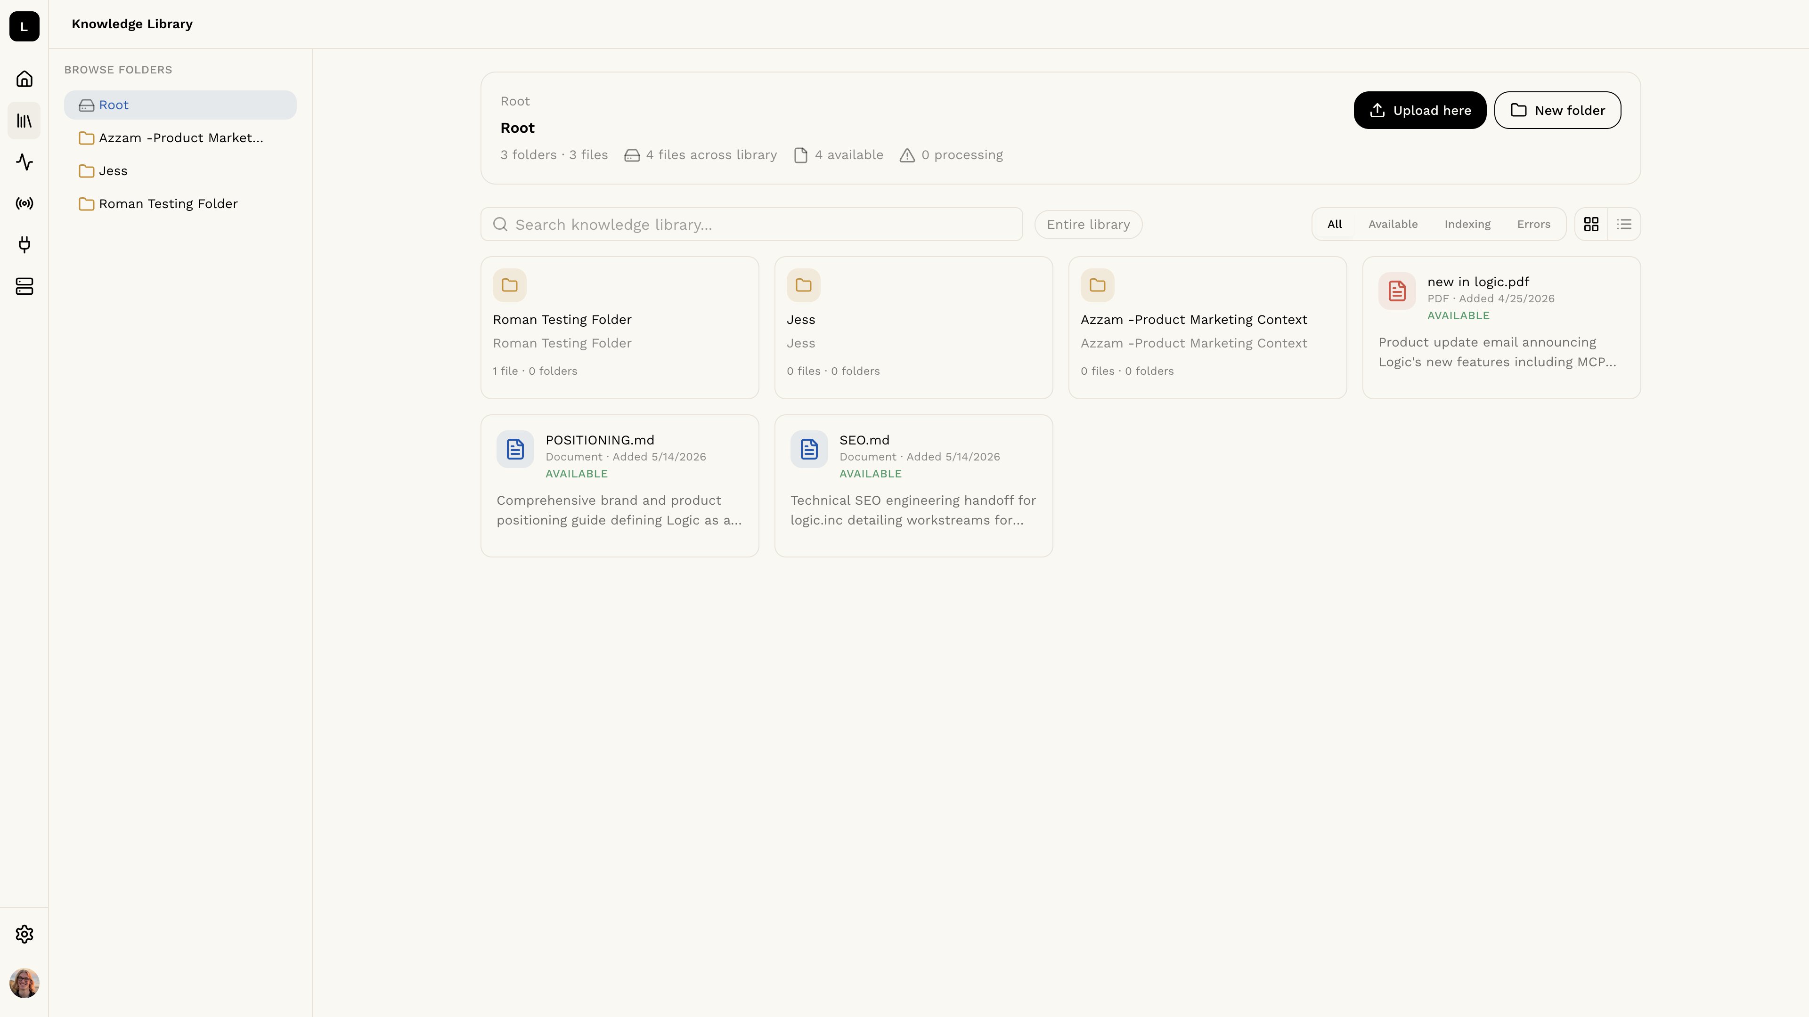Screen dimensions: 1809x1017
Task: Select Root in folder tree
Action: 180,105
